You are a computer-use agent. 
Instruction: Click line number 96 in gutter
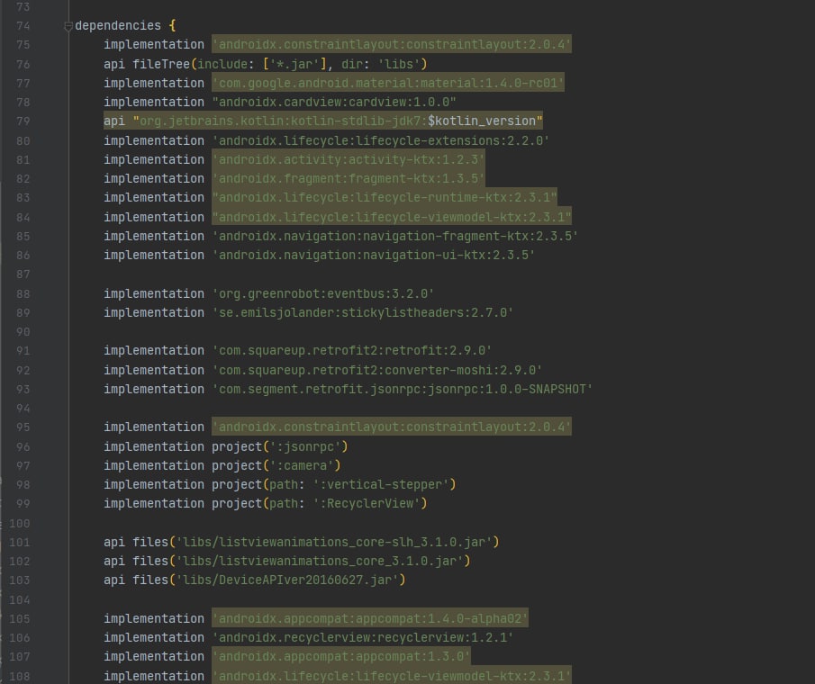(23, 446)
